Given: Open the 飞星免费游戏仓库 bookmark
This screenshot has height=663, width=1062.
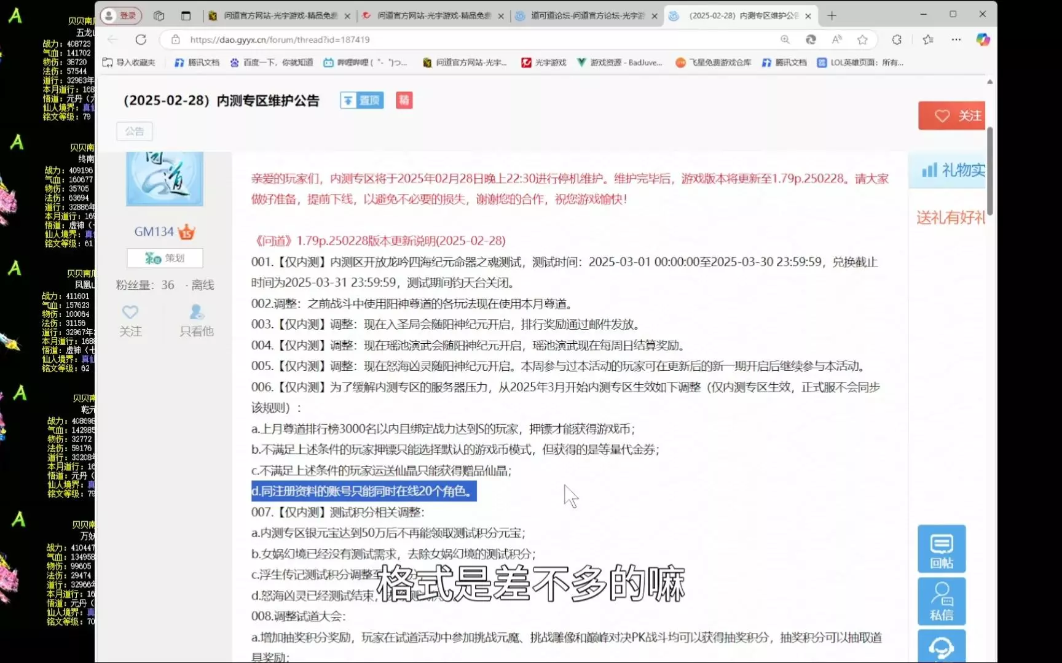Looking at the screenshot, I should pyautogui.click(x=713, y=63).
